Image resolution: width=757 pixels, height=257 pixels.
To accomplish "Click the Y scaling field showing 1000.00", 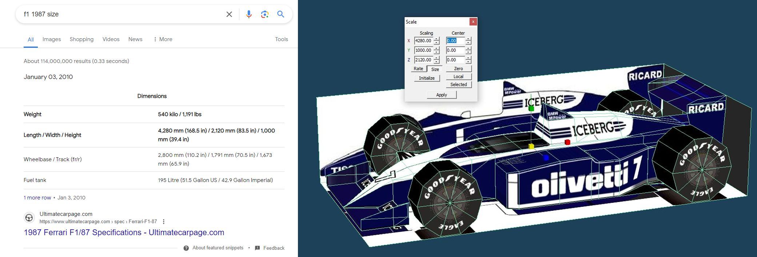I will tap(423, 50).
